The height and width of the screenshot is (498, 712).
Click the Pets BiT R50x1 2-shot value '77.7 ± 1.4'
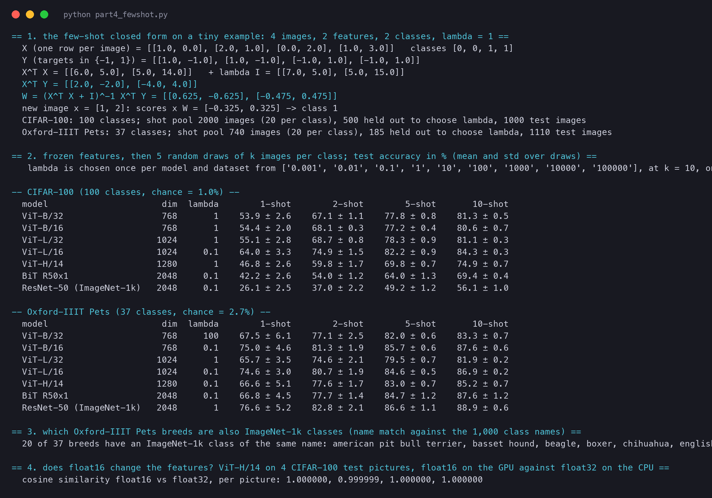338,396
